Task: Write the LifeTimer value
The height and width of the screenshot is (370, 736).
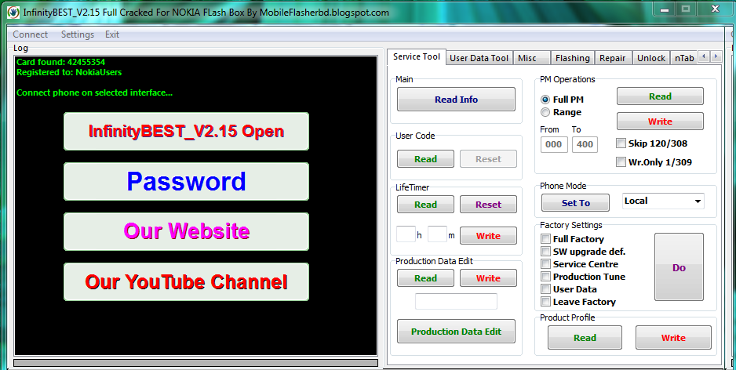Action: [488, 236]
